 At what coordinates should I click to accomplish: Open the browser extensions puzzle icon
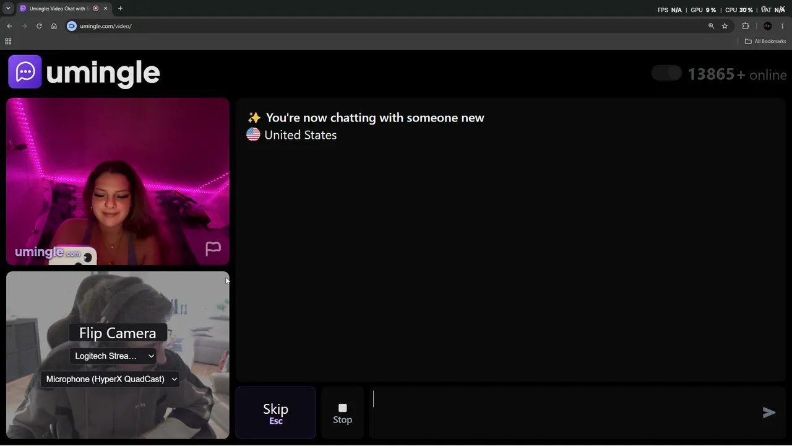[746, 26]
